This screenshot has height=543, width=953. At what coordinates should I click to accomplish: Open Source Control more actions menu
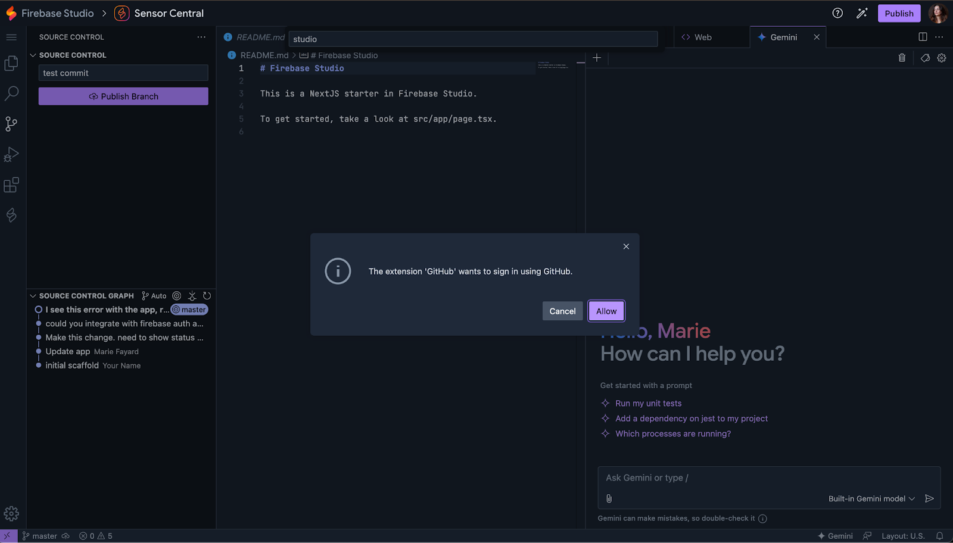(x=201, y=37)
